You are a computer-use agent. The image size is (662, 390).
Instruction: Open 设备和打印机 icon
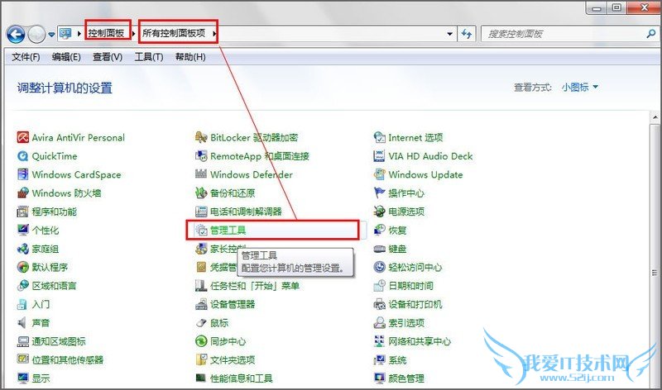pos(380,304)
